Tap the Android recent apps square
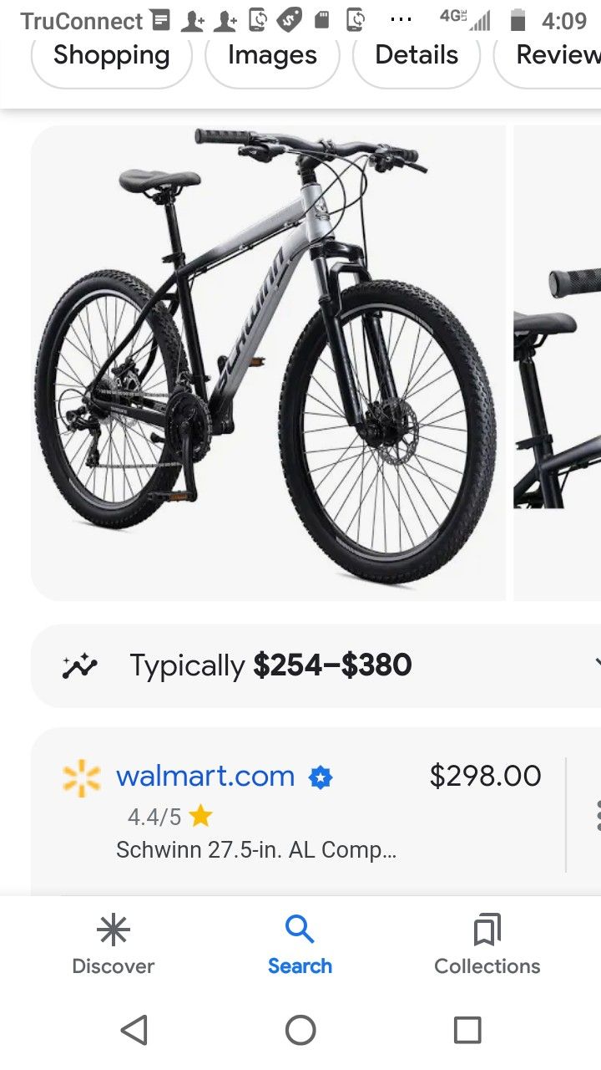The image size is (601, 1070). click(467, 1030)
